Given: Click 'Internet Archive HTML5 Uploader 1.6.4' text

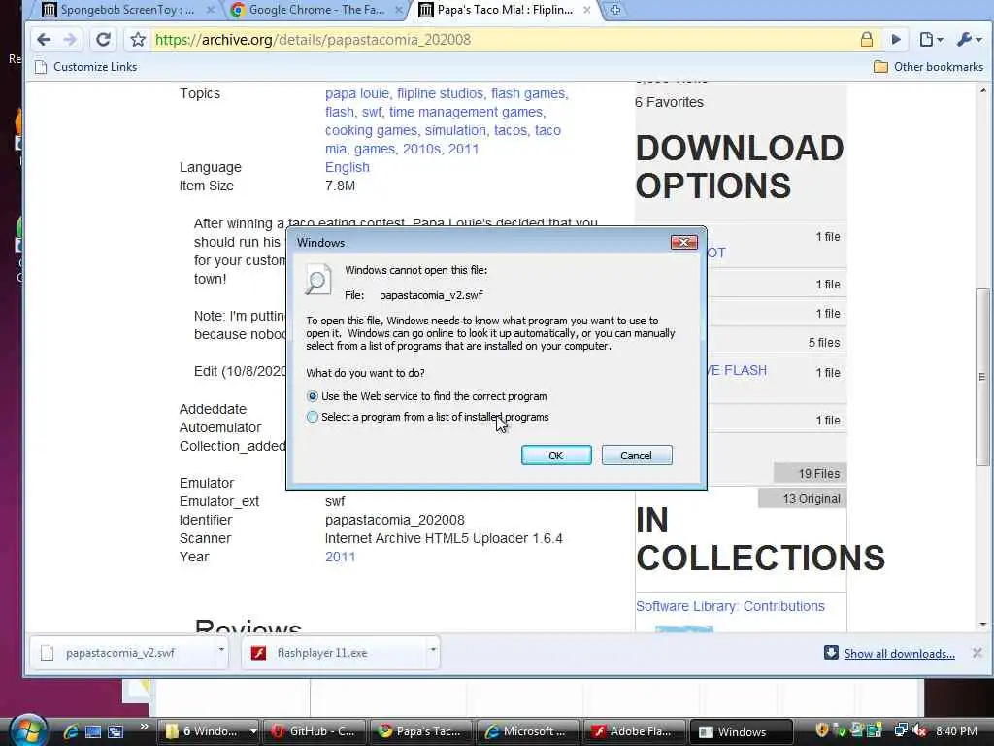Looking at the screenshot, I should point(444,538).
